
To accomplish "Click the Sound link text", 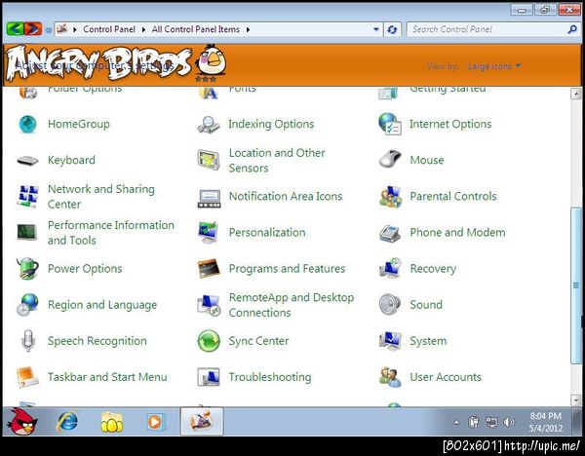I will coord(426,305).
